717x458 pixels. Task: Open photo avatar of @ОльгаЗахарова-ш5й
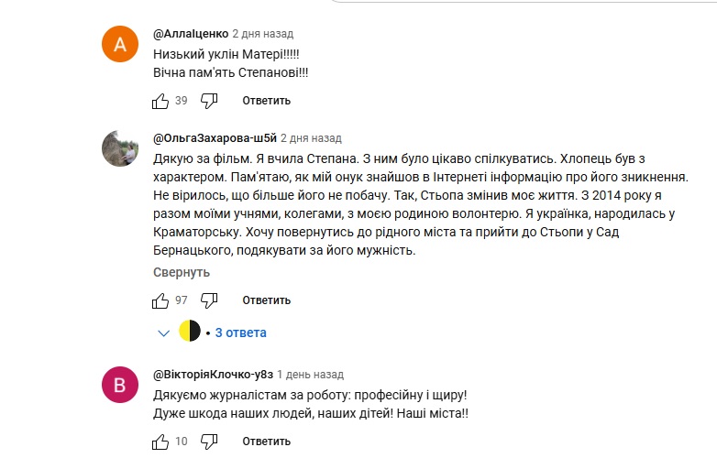120,148
